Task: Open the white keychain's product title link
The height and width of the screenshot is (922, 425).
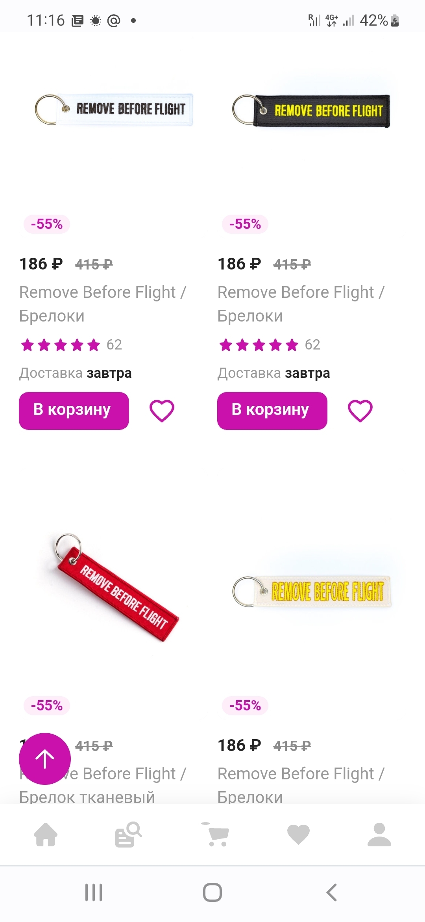Action: [102, 304]
